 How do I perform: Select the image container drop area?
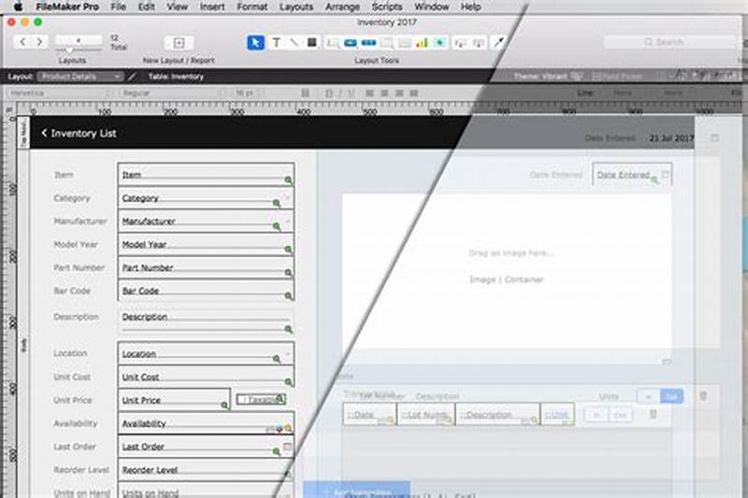(507, 270)
